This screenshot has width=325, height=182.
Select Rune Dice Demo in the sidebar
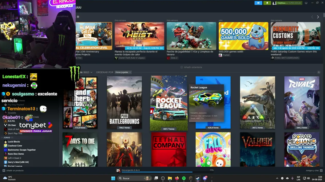pyautogui.click(x=16, y=154)
